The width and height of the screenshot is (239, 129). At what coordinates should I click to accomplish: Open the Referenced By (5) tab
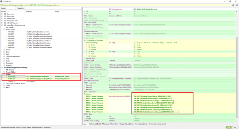[x=95, y=124]
